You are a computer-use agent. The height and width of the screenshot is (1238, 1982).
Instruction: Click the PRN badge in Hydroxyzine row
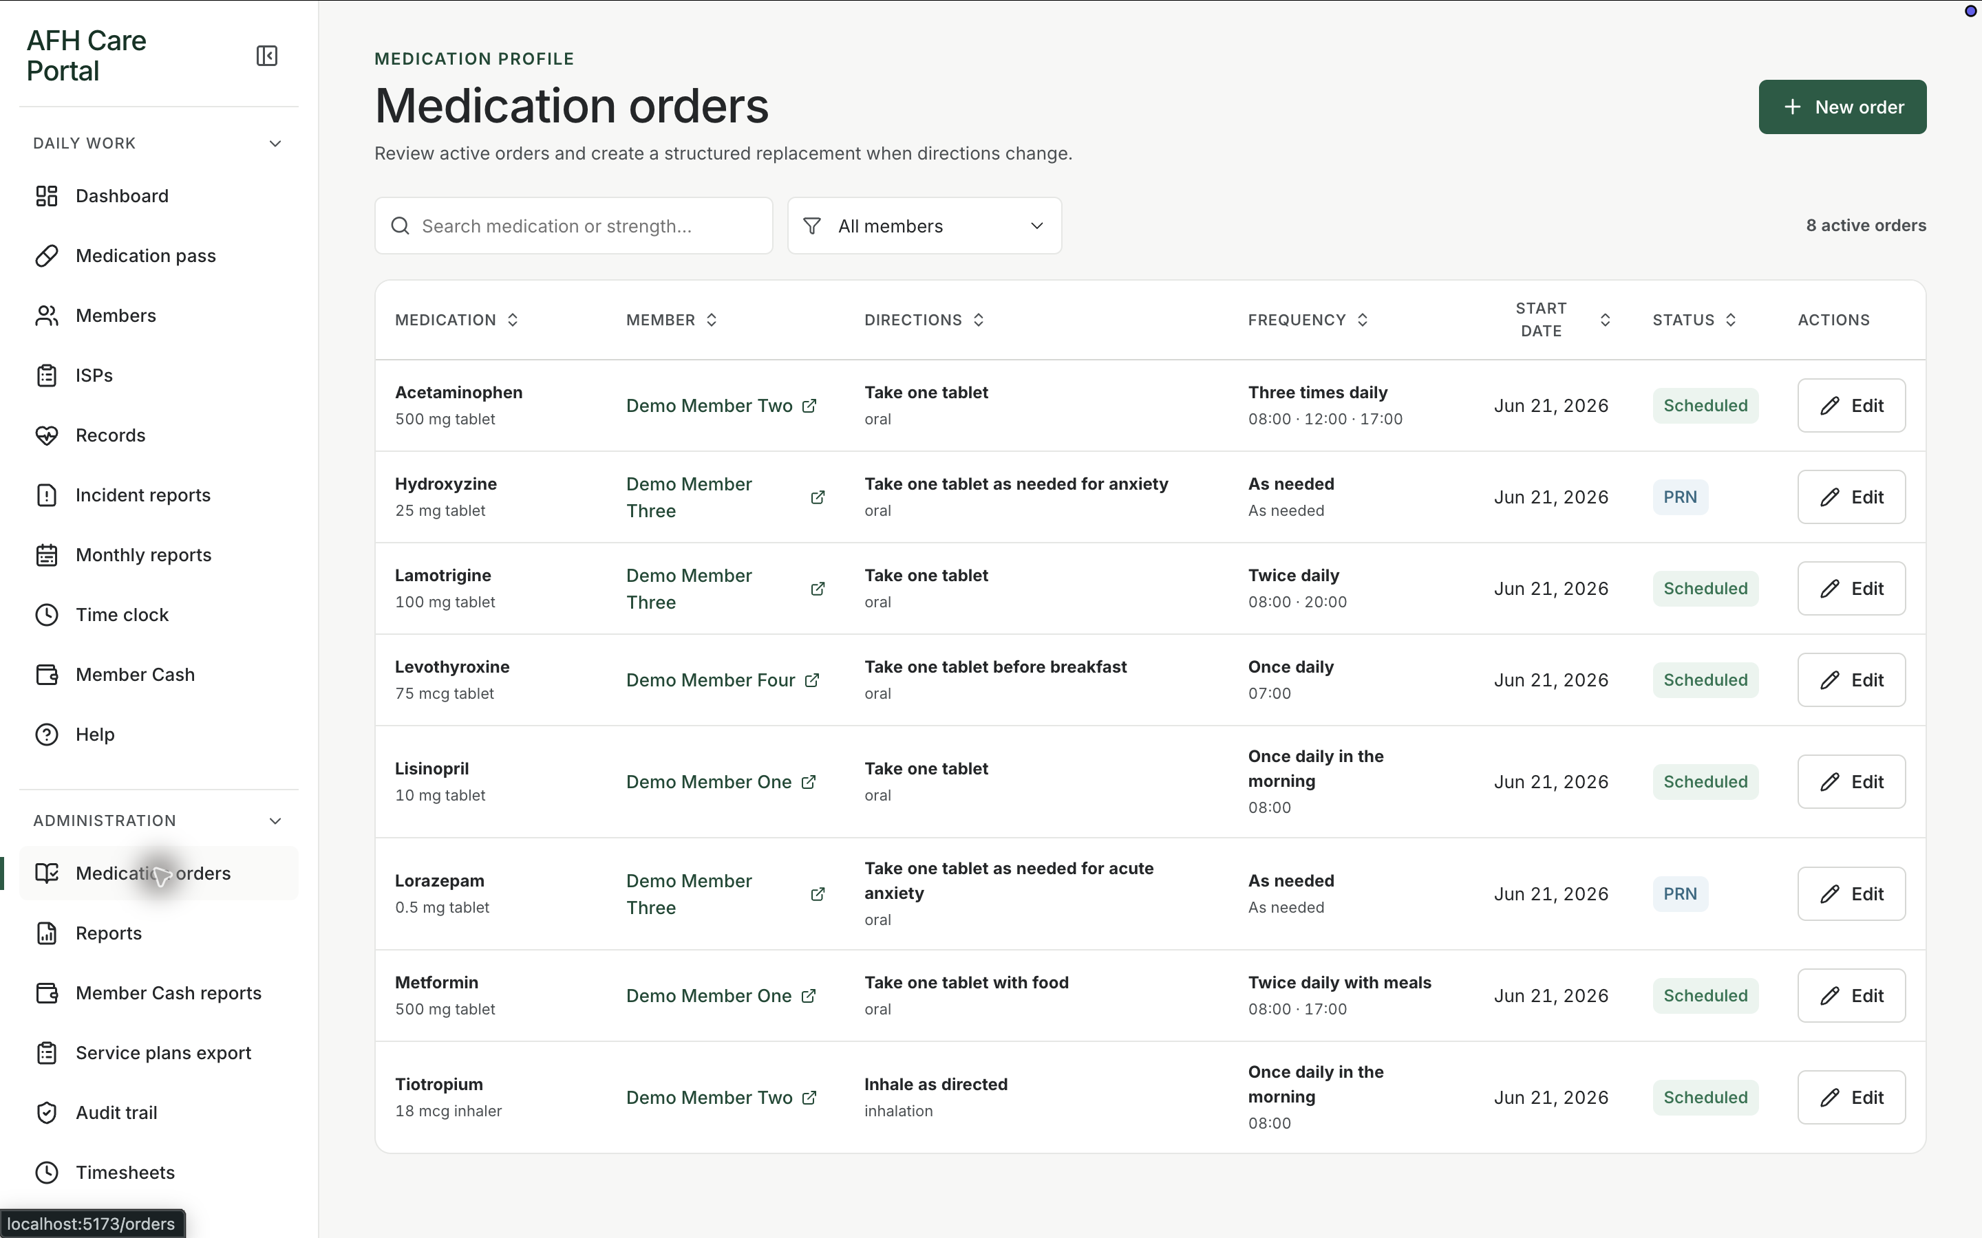[x=1680, y=497]
